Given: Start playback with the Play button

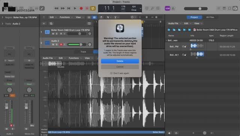Looking at the screenshot, I should tap(75, 8).
